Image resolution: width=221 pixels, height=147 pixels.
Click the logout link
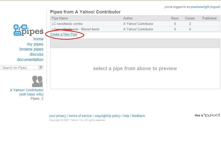tap(215, 7)
